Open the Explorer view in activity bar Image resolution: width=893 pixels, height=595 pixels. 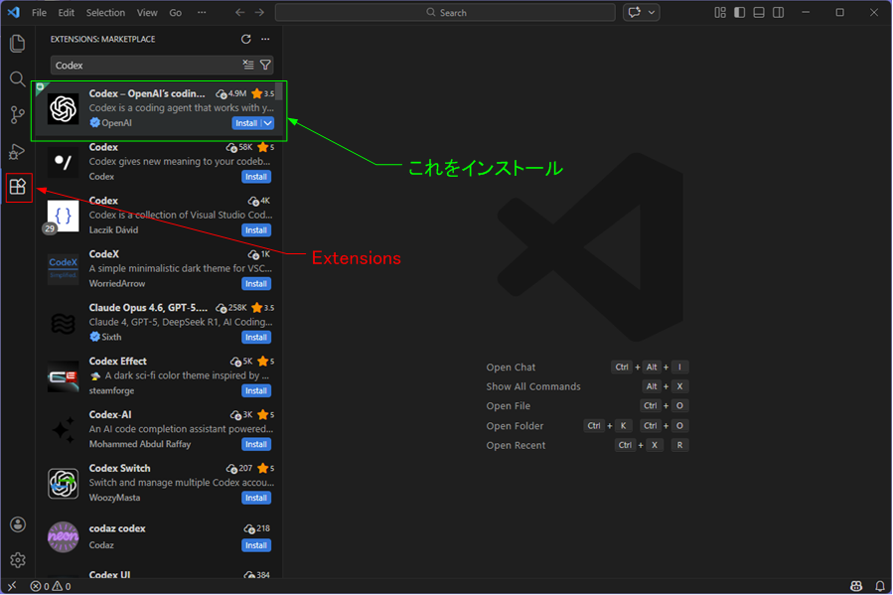coord(17,44)
